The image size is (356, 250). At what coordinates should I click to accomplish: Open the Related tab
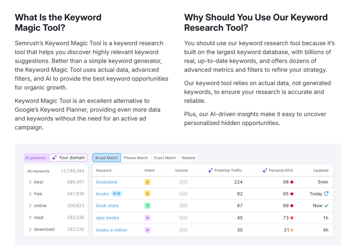coord(188,158)
